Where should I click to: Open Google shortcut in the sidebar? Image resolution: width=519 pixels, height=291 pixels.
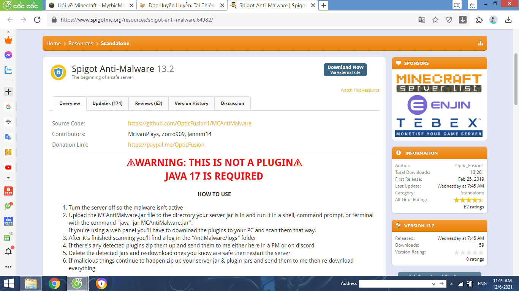[8, 107]
